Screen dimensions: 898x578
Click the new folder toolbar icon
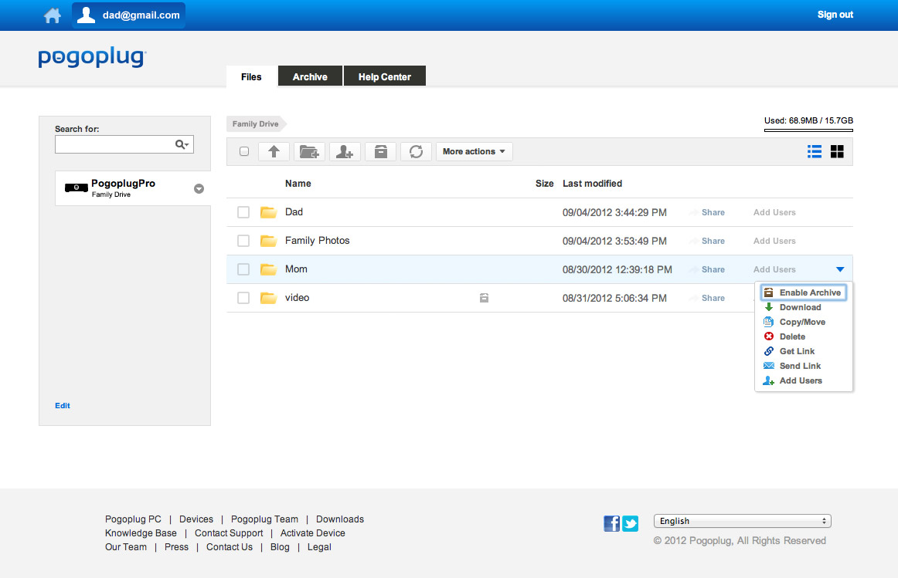coord(309,152)
